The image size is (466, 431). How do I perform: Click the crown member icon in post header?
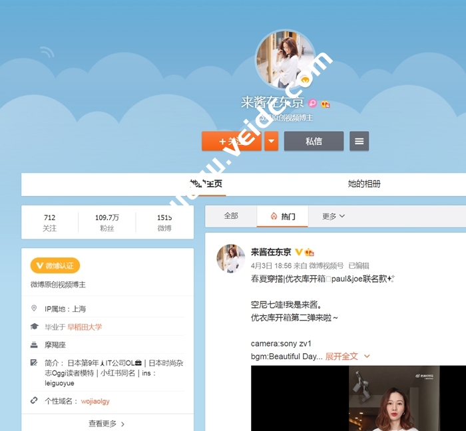pyautogui.click(x=309, y=252)
